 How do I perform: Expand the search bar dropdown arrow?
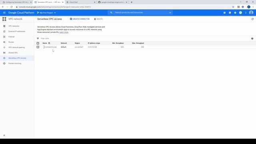tap(170, 13)
